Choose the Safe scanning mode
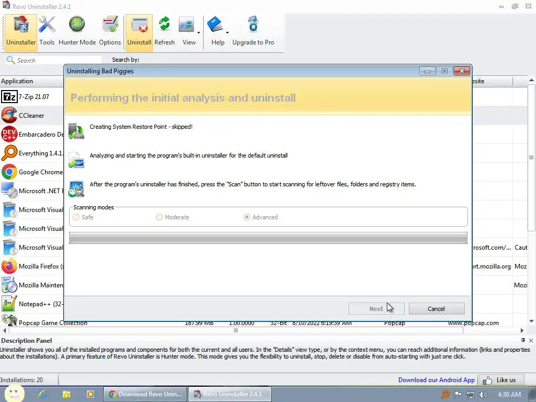Image resolution: width=536 pixels, height=402 pixels. [x=76, y=217]
